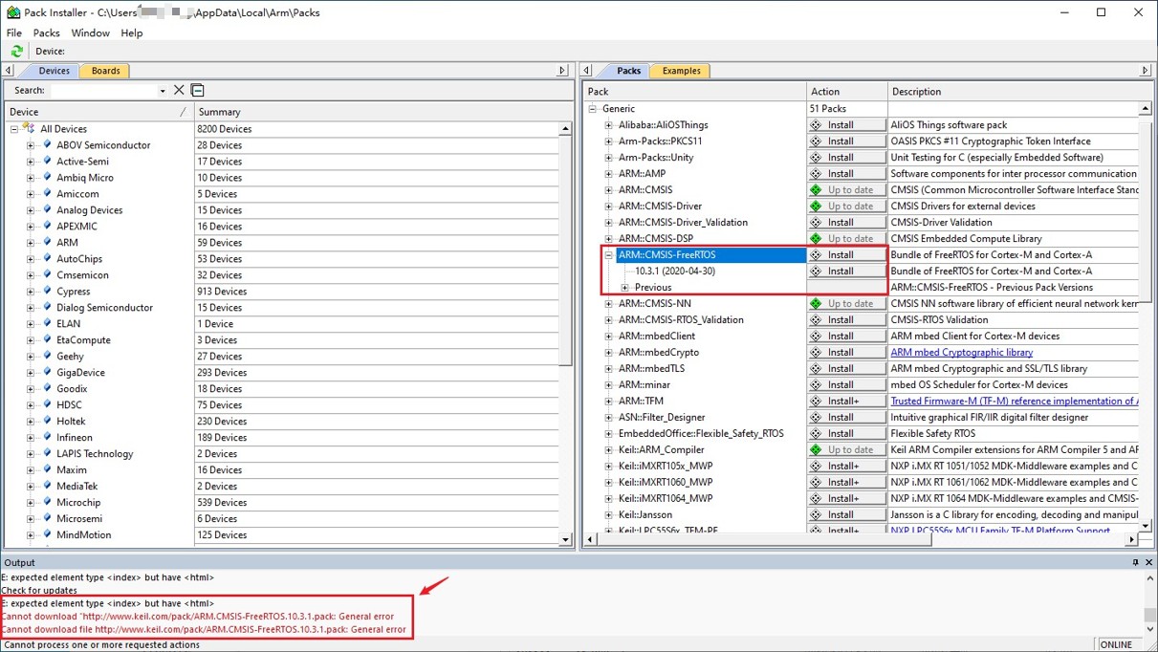This screenshot has width=1158, height=652.
Task: Open the Trusted Firmware-M reference implementation link
Action: click(1014, 402)
